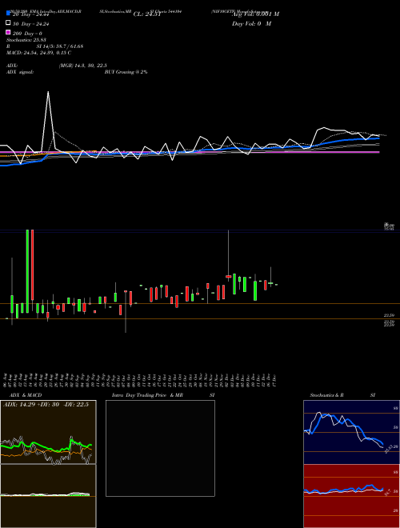Click the 23.59 price axis label
Viewport: 400px width, 528px height.
pyautogui.click(x=389, y=315)
